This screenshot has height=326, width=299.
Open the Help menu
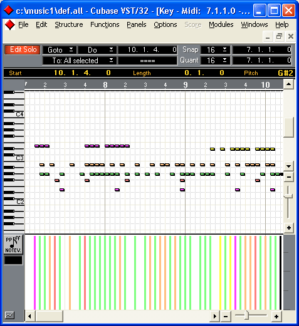point(282,24)
